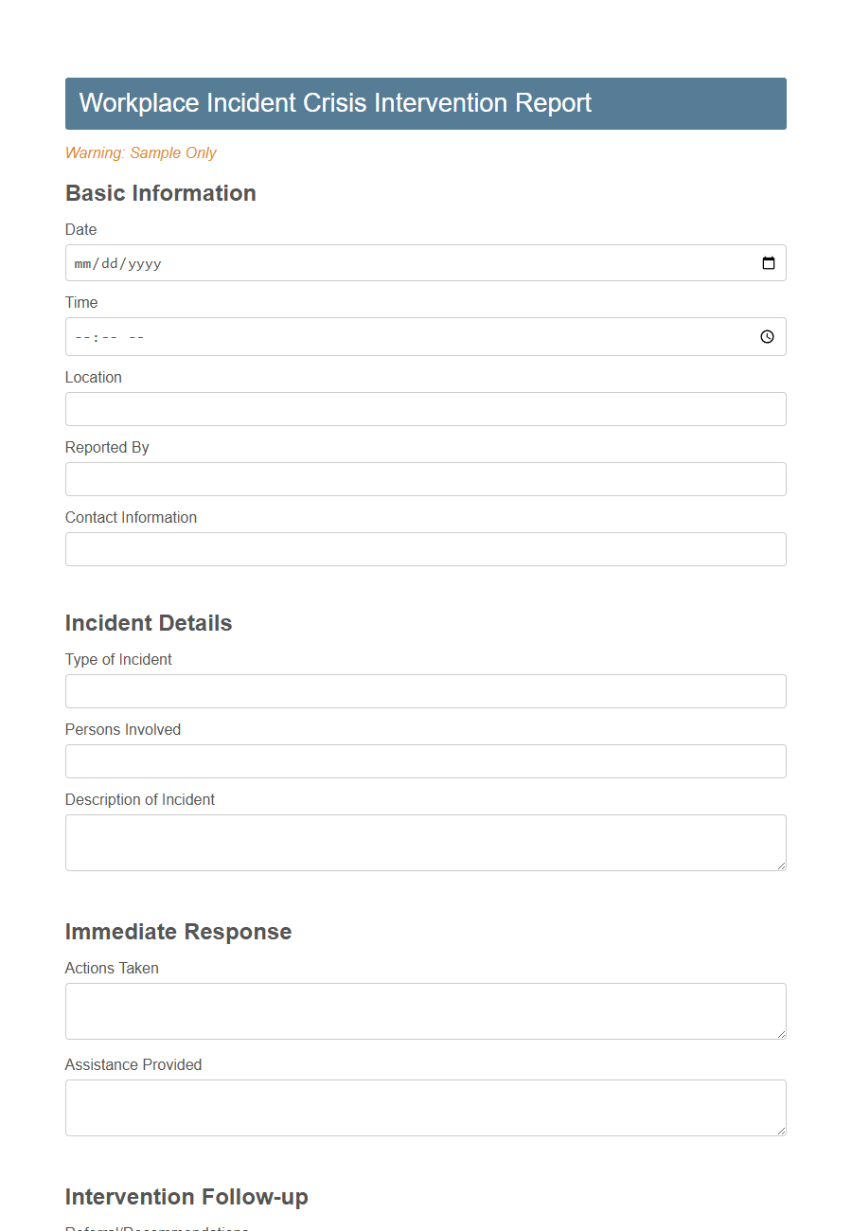Focus the Contact Information field
The width and height of the screenshot is (852, 1231).
tap(425, 549)
